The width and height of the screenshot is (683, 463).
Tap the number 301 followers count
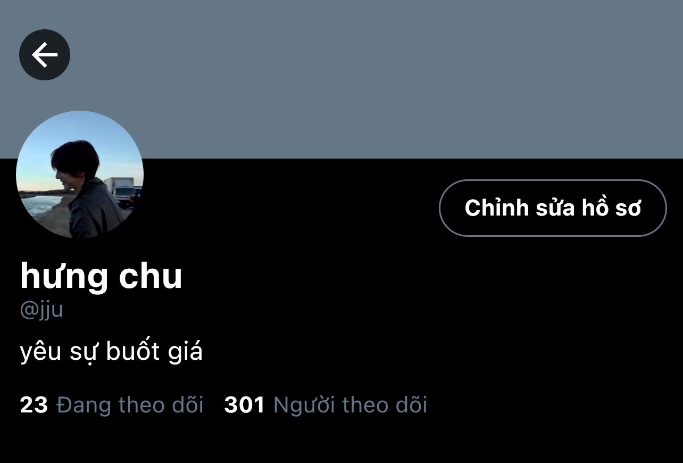click(x=245, y=405)
